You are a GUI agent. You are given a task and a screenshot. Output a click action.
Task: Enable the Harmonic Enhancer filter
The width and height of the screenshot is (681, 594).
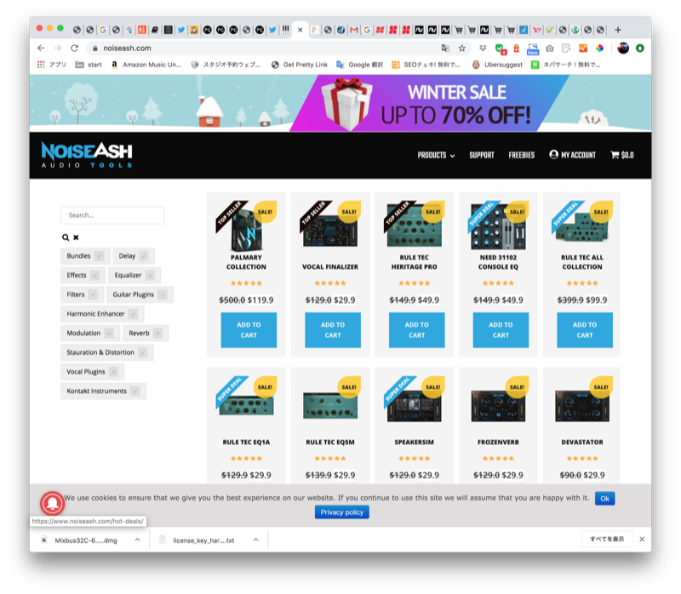[x=134, y=314]
